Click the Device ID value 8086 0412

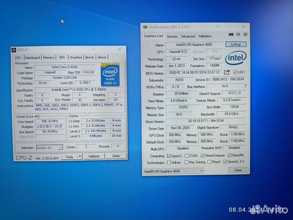pos(228,79)
